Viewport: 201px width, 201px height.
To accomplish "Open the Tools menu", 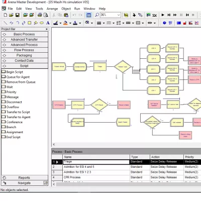I will 39,9.
